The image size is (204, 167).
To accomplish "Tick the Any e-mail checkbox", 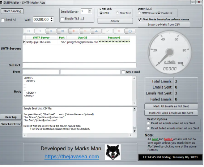I will (x=123, y=72).
